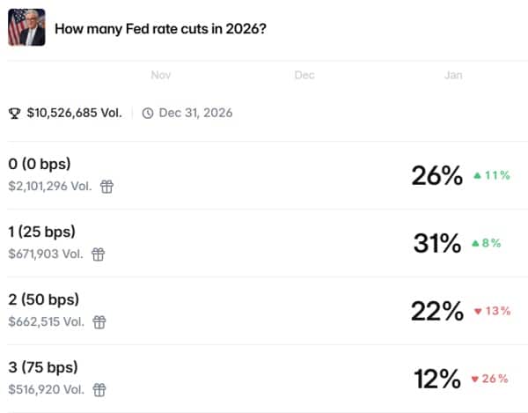
Task: Click green up arrow next to 11%
Action: tap(478, 175)
